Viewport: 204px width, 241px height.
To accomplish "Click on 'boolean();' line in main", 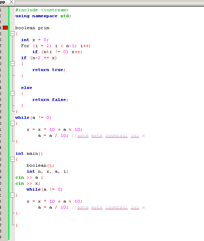I will (x=40, y=166).
